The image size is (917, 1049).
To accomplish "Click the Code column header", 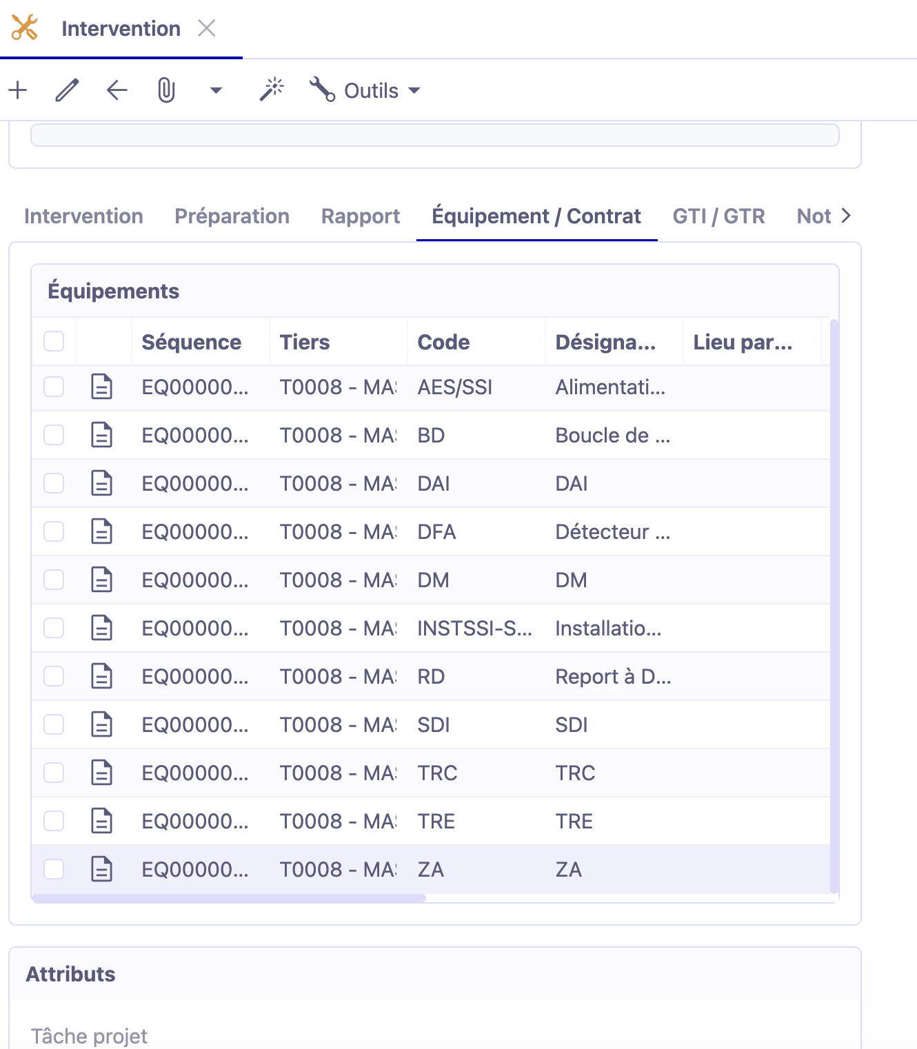I will point(443,342).
